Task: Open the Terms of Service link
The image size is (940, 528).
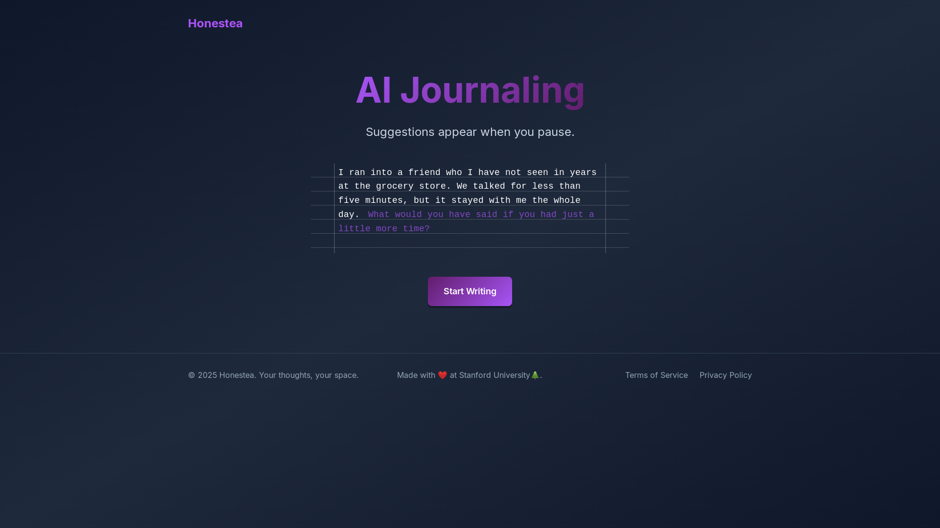Action: [x=656, y=375]
